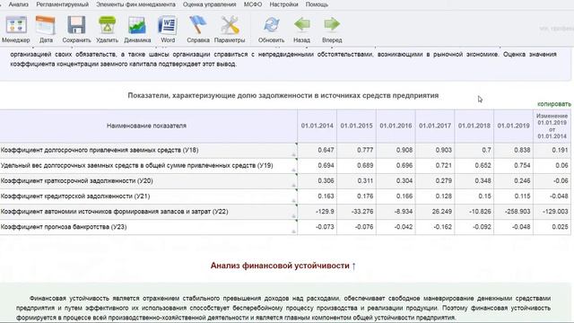Open the Элементы фин.менеджмента menu

click(135, 4)
